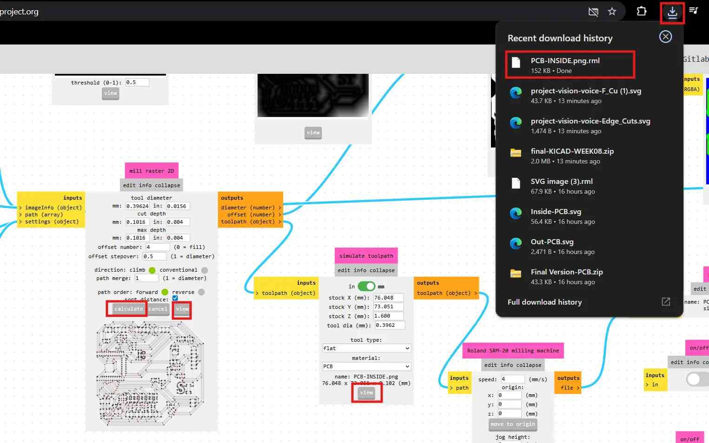Click the path merge input field
Screen dimensions: 709x443
coord(146,278)
